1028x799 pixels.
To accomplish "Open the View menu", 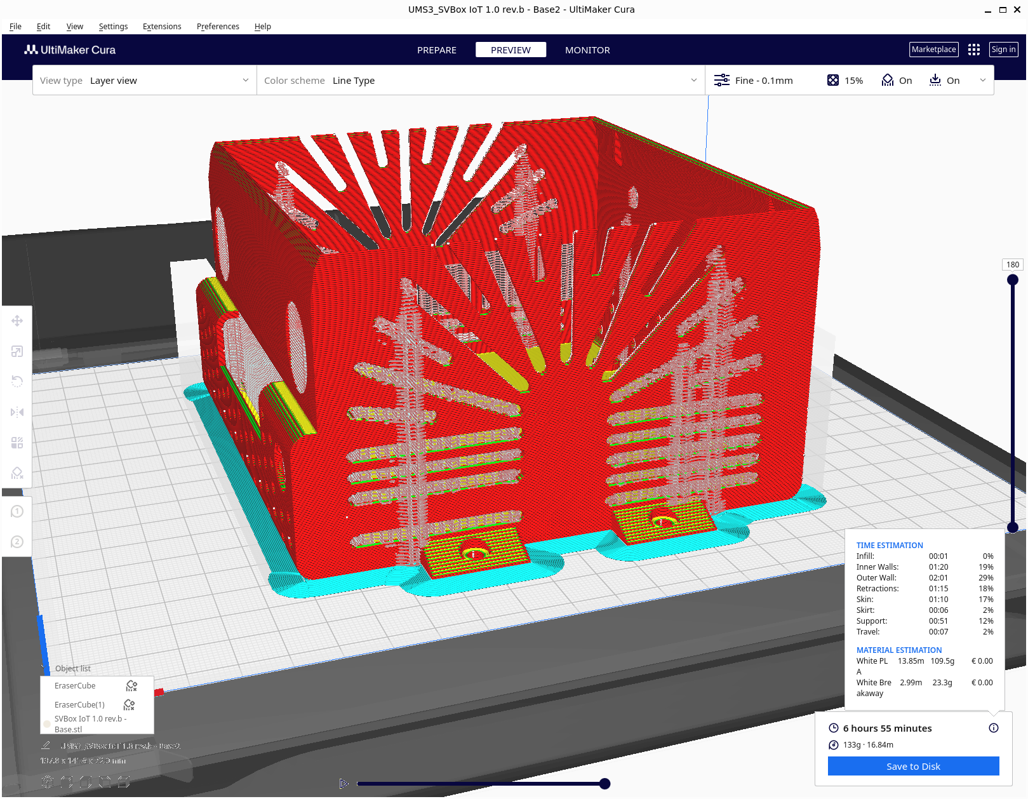I will pyautogui.click(x=74, y=27).
